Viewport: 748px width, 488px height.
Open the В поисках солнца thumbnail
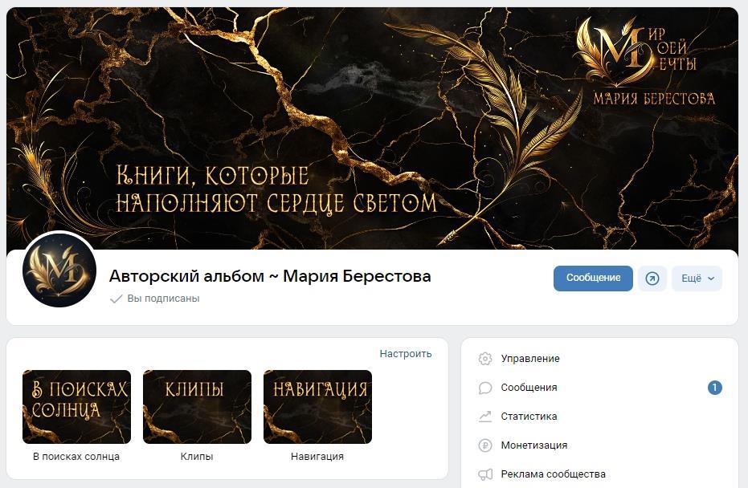pyautogui.click(x=76, y=407)
